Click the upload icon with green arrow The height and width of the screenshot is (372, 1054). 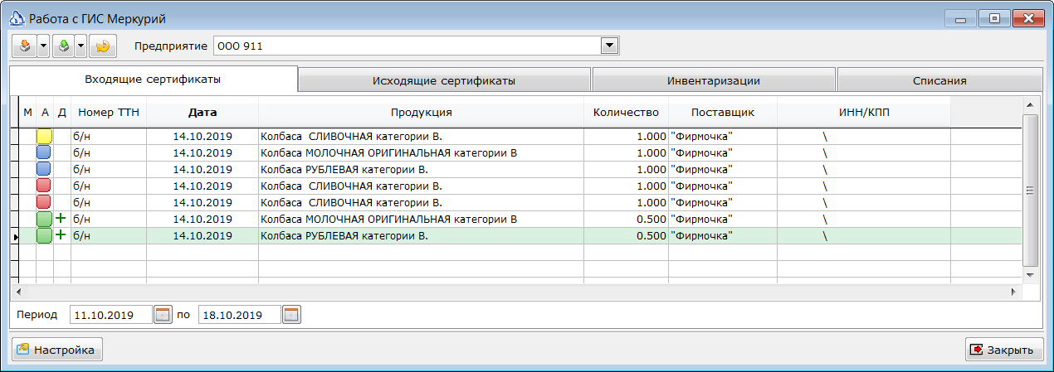63,46
